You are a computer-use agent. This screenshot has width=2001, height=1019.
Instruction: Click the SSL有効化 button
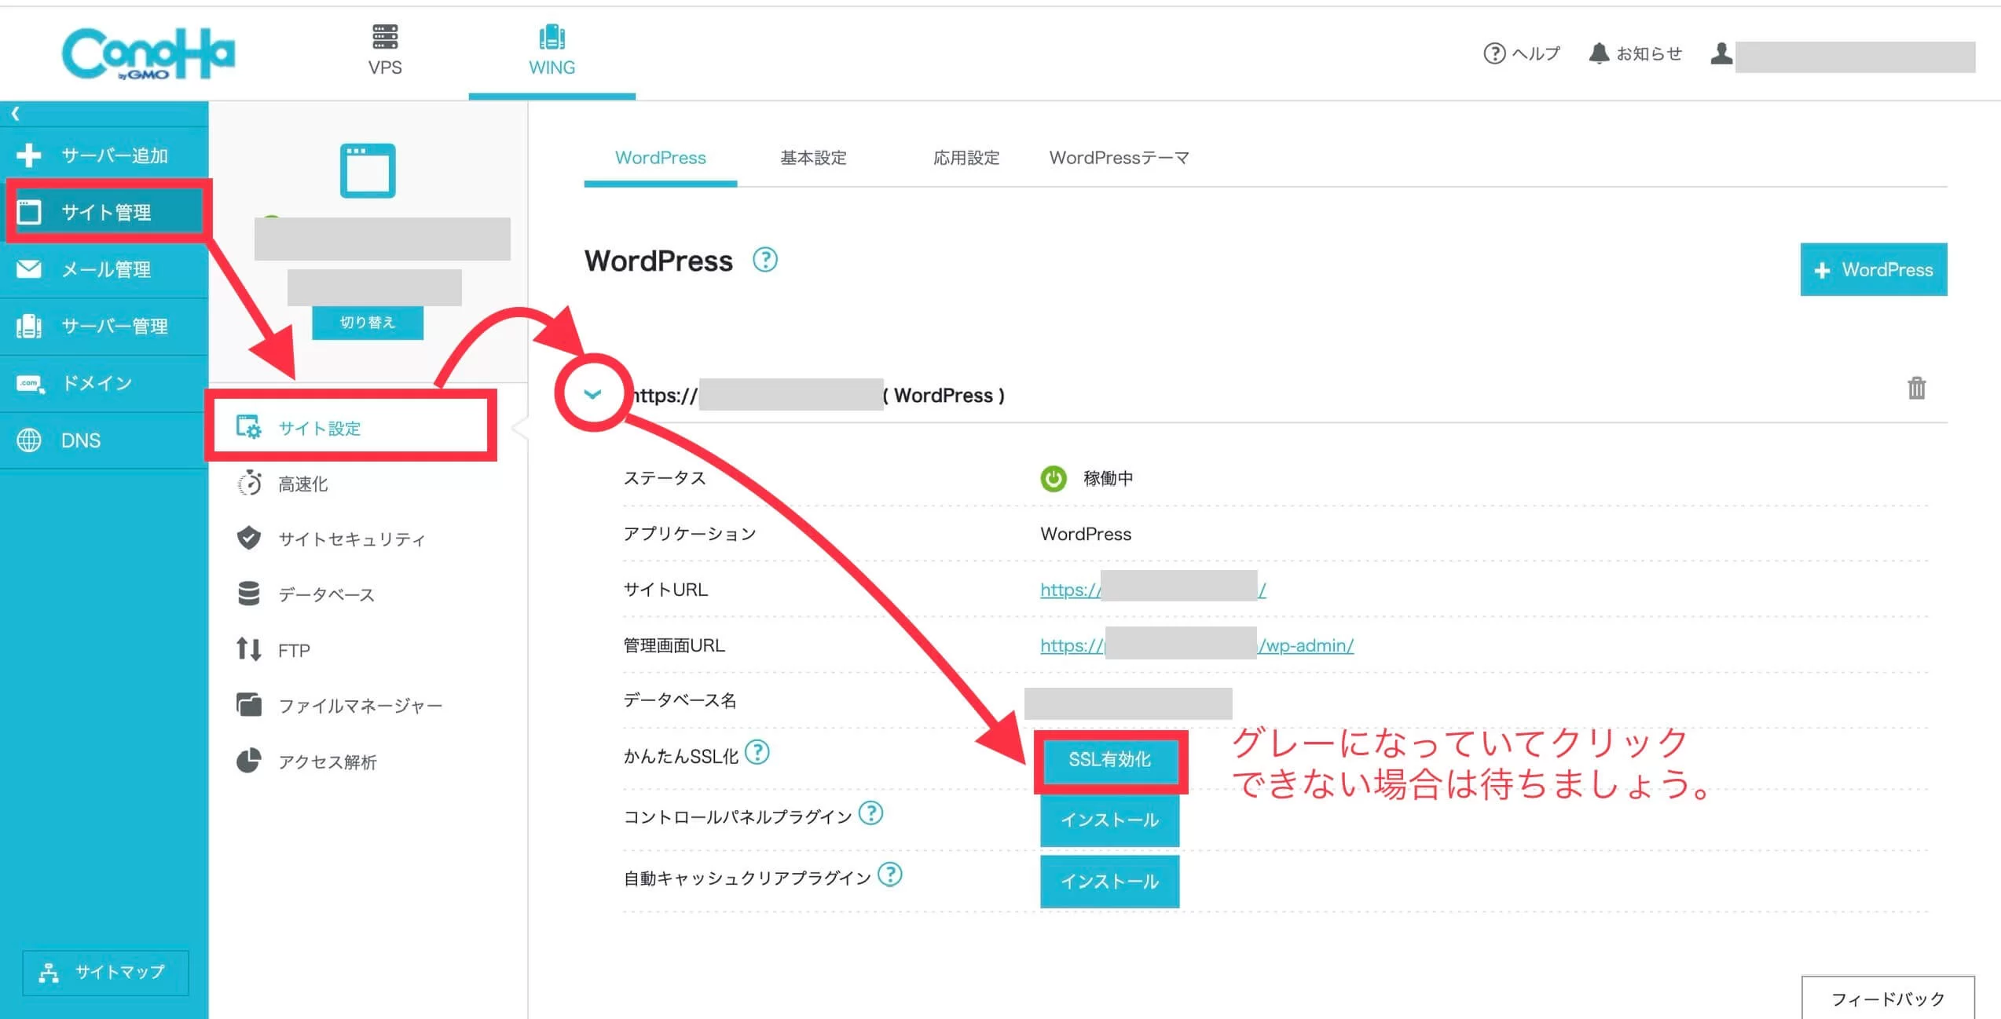pos(1110,760)
